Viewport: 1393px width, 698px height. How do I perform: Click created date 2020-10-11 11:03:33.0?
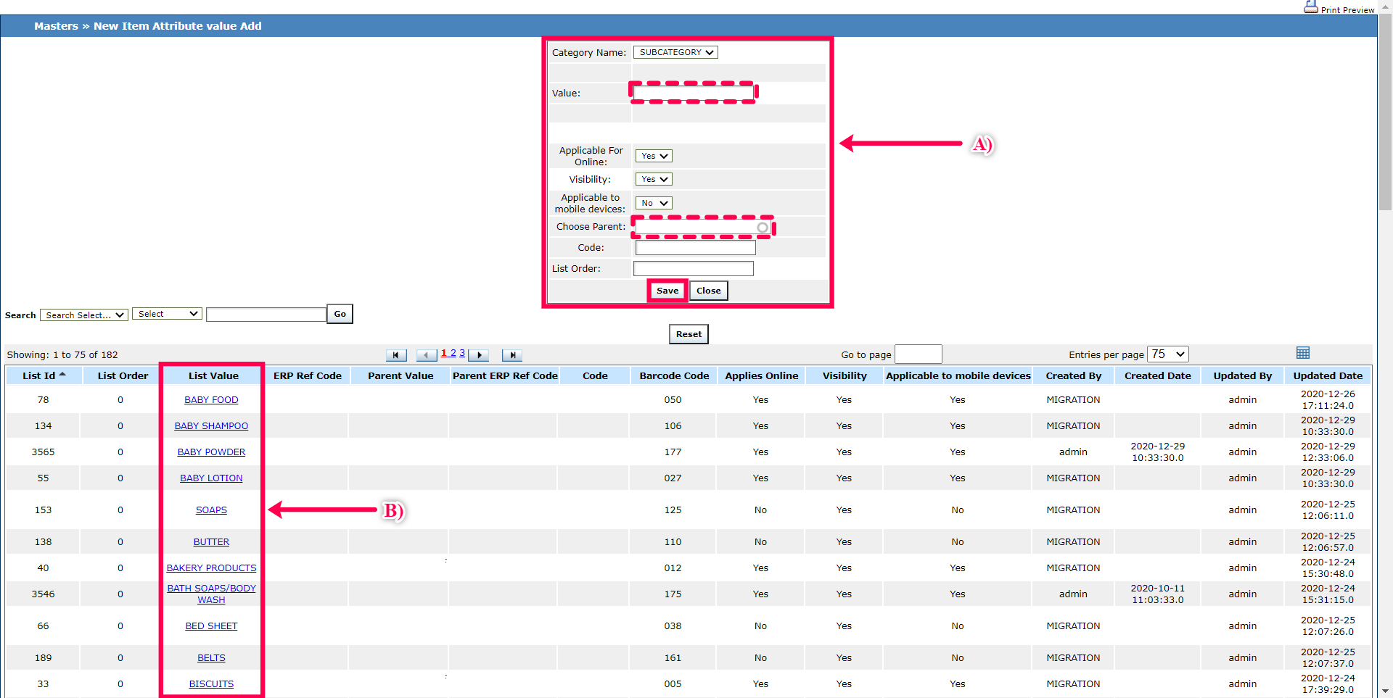click(1158, 594)
